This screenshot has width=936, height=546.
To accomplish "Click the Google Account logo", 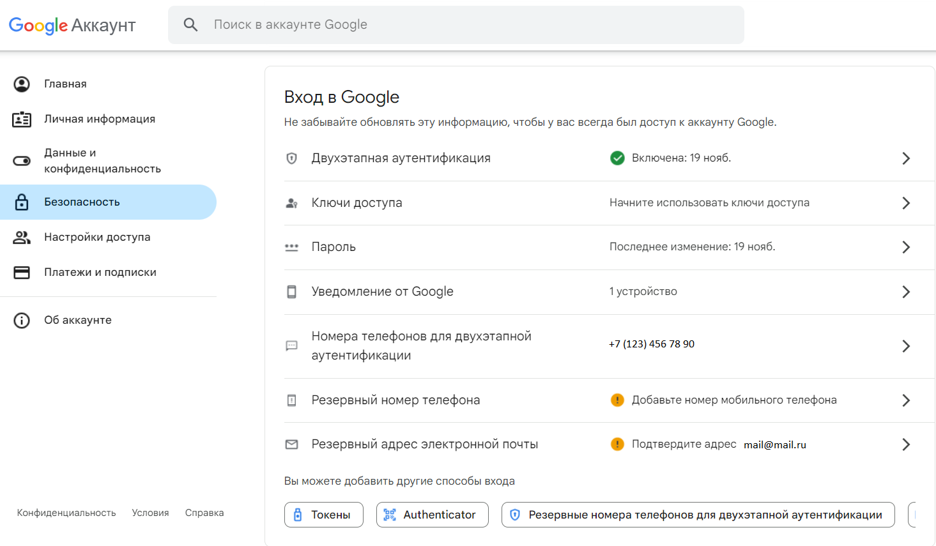I will pos(72,25).
